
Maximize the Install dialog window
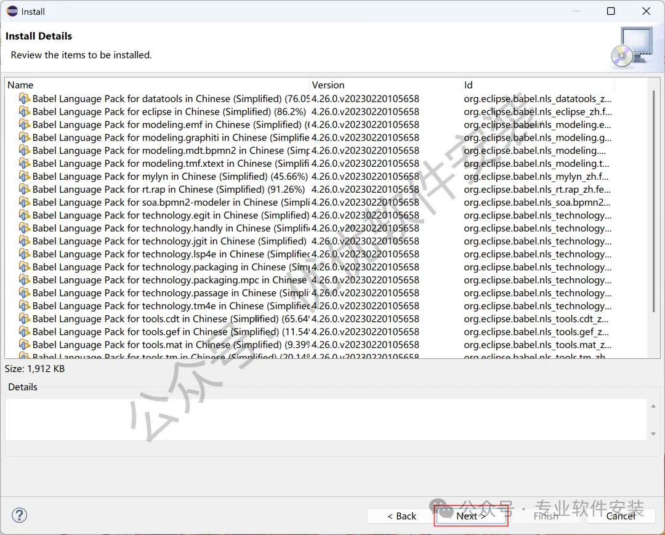[611, 11]
